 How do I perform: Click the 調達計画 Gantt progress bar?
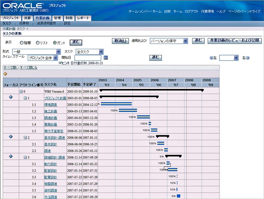click(x=143, y=117)
